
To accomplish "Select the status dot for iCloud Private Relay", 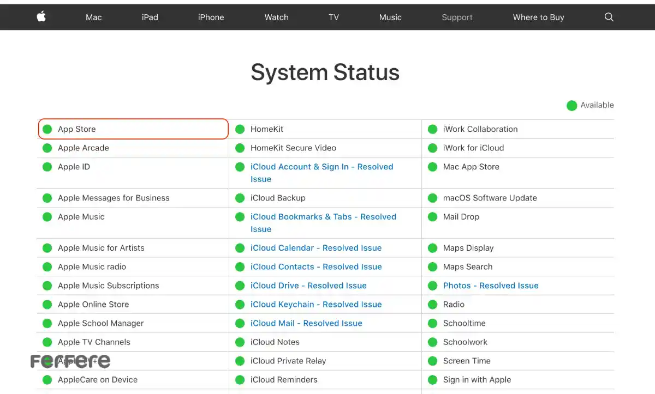I will [x=240, y=361].
